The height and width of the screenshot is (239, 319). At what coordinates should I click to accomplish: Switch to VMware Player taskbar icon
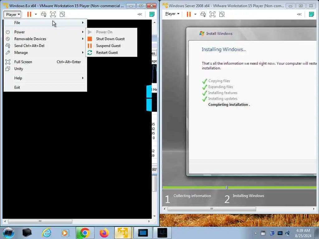point(123,233)
